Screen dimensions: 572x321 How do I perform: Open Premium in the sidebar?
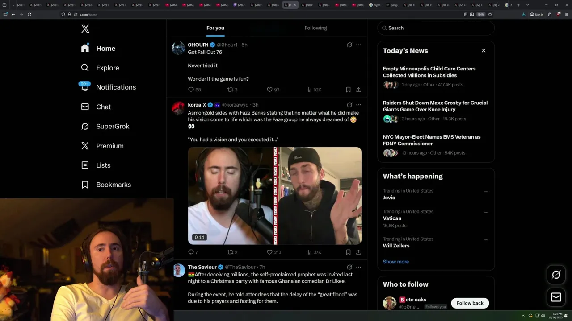click(102, 146)
